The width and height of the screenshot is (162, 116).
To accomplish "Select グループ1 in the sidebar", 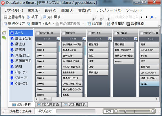I will 21,72.
